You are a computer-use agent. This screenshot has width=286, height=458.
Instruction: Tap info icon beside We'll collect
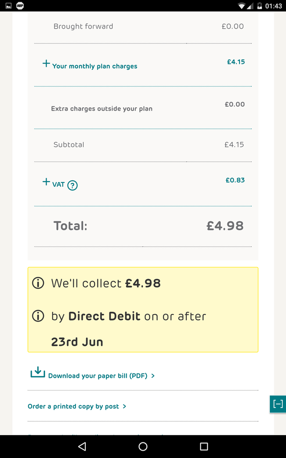[x=38, y=283]
